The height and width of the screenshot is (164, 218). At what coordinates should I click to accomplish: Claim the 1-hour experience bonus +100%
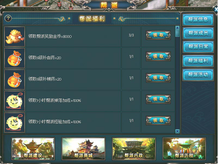click(x=158, y=121)
